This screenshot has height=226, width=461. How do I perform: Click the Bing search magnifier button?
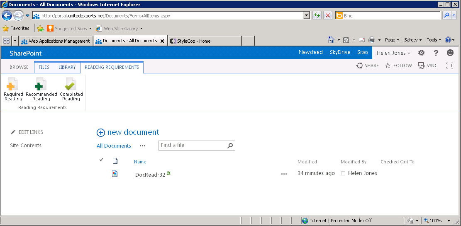pos(446,16)
